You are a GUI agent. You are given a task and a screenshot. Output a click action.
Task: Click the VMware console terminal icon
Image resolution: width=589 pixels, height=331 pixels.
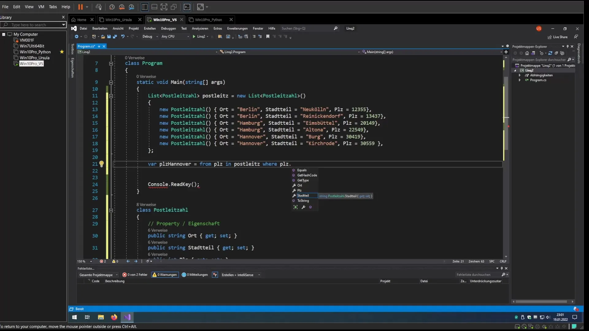click(187, 7)
